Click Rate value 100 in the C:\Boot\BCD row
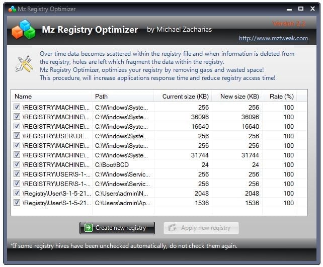 coord(289,165)
